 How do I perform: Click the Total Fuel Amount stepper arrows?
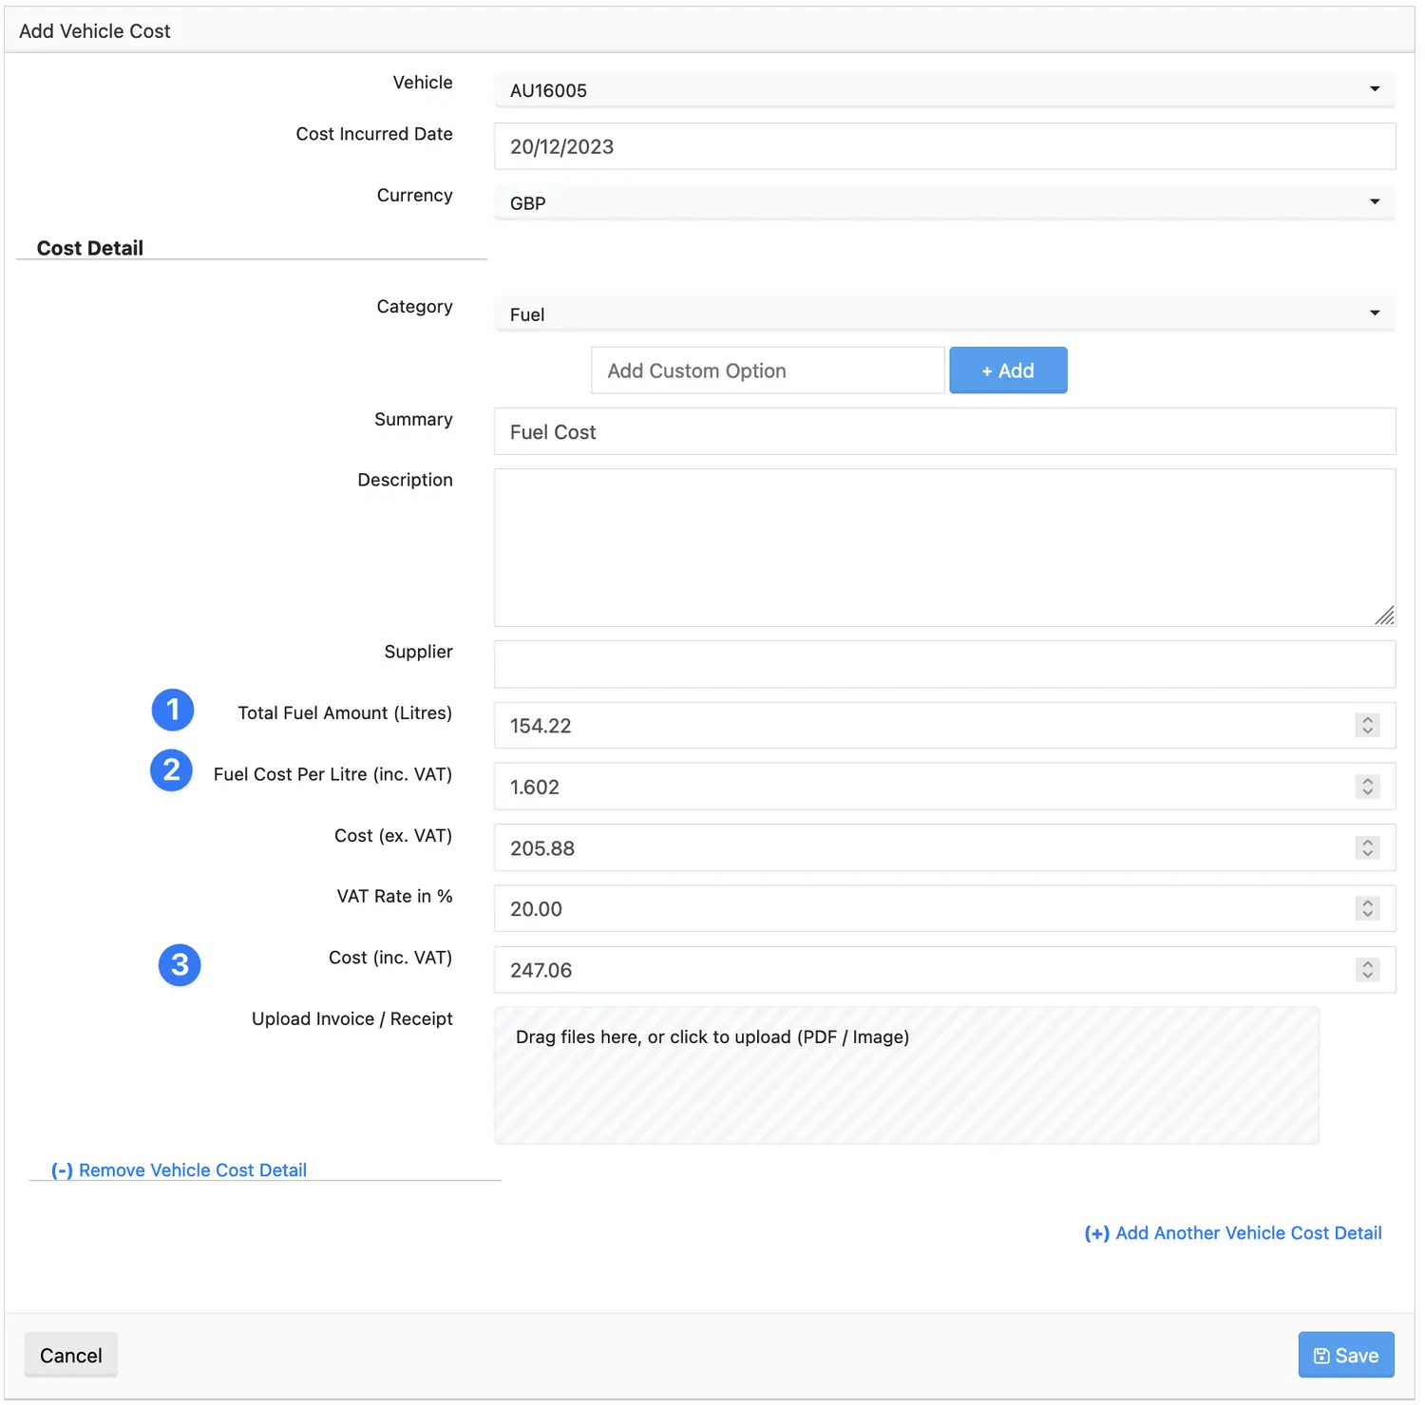1367,726
